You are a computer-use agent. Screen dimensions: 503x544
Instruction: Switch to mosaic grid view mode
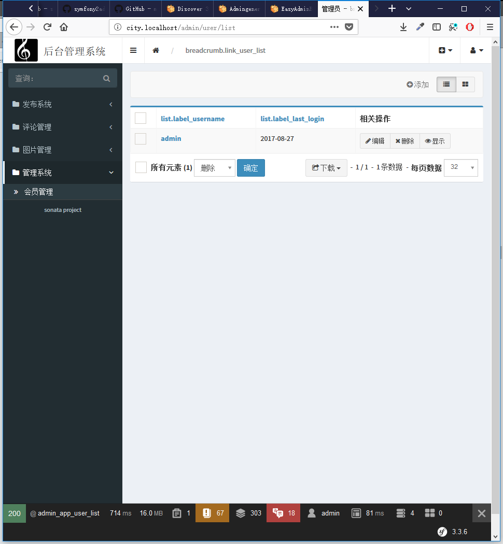[x=465, y=84]
